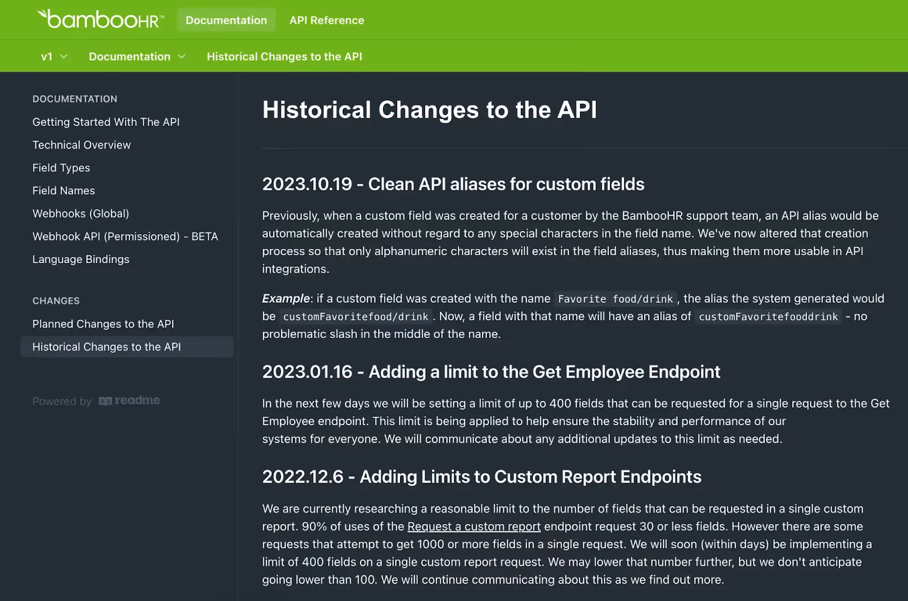Screen dimensions: 908x601
Task: Open the Documentation top tab
Action: (226, 20)
